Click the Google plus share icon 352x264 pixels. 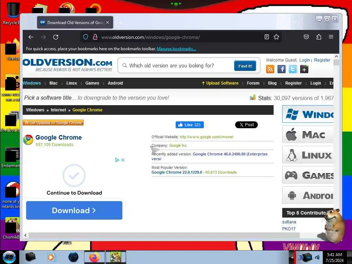(304, 69)
